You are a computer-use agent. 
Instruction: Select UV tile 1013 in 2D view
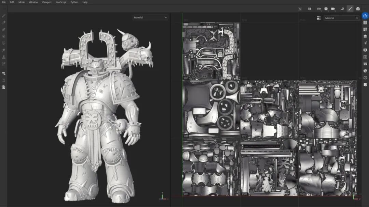[x=327, y=109]
